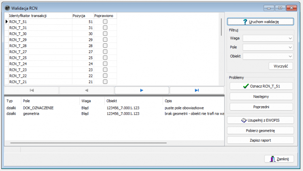
Task: Minimize the Walidacja RCN window
Action: click(269, 8)
